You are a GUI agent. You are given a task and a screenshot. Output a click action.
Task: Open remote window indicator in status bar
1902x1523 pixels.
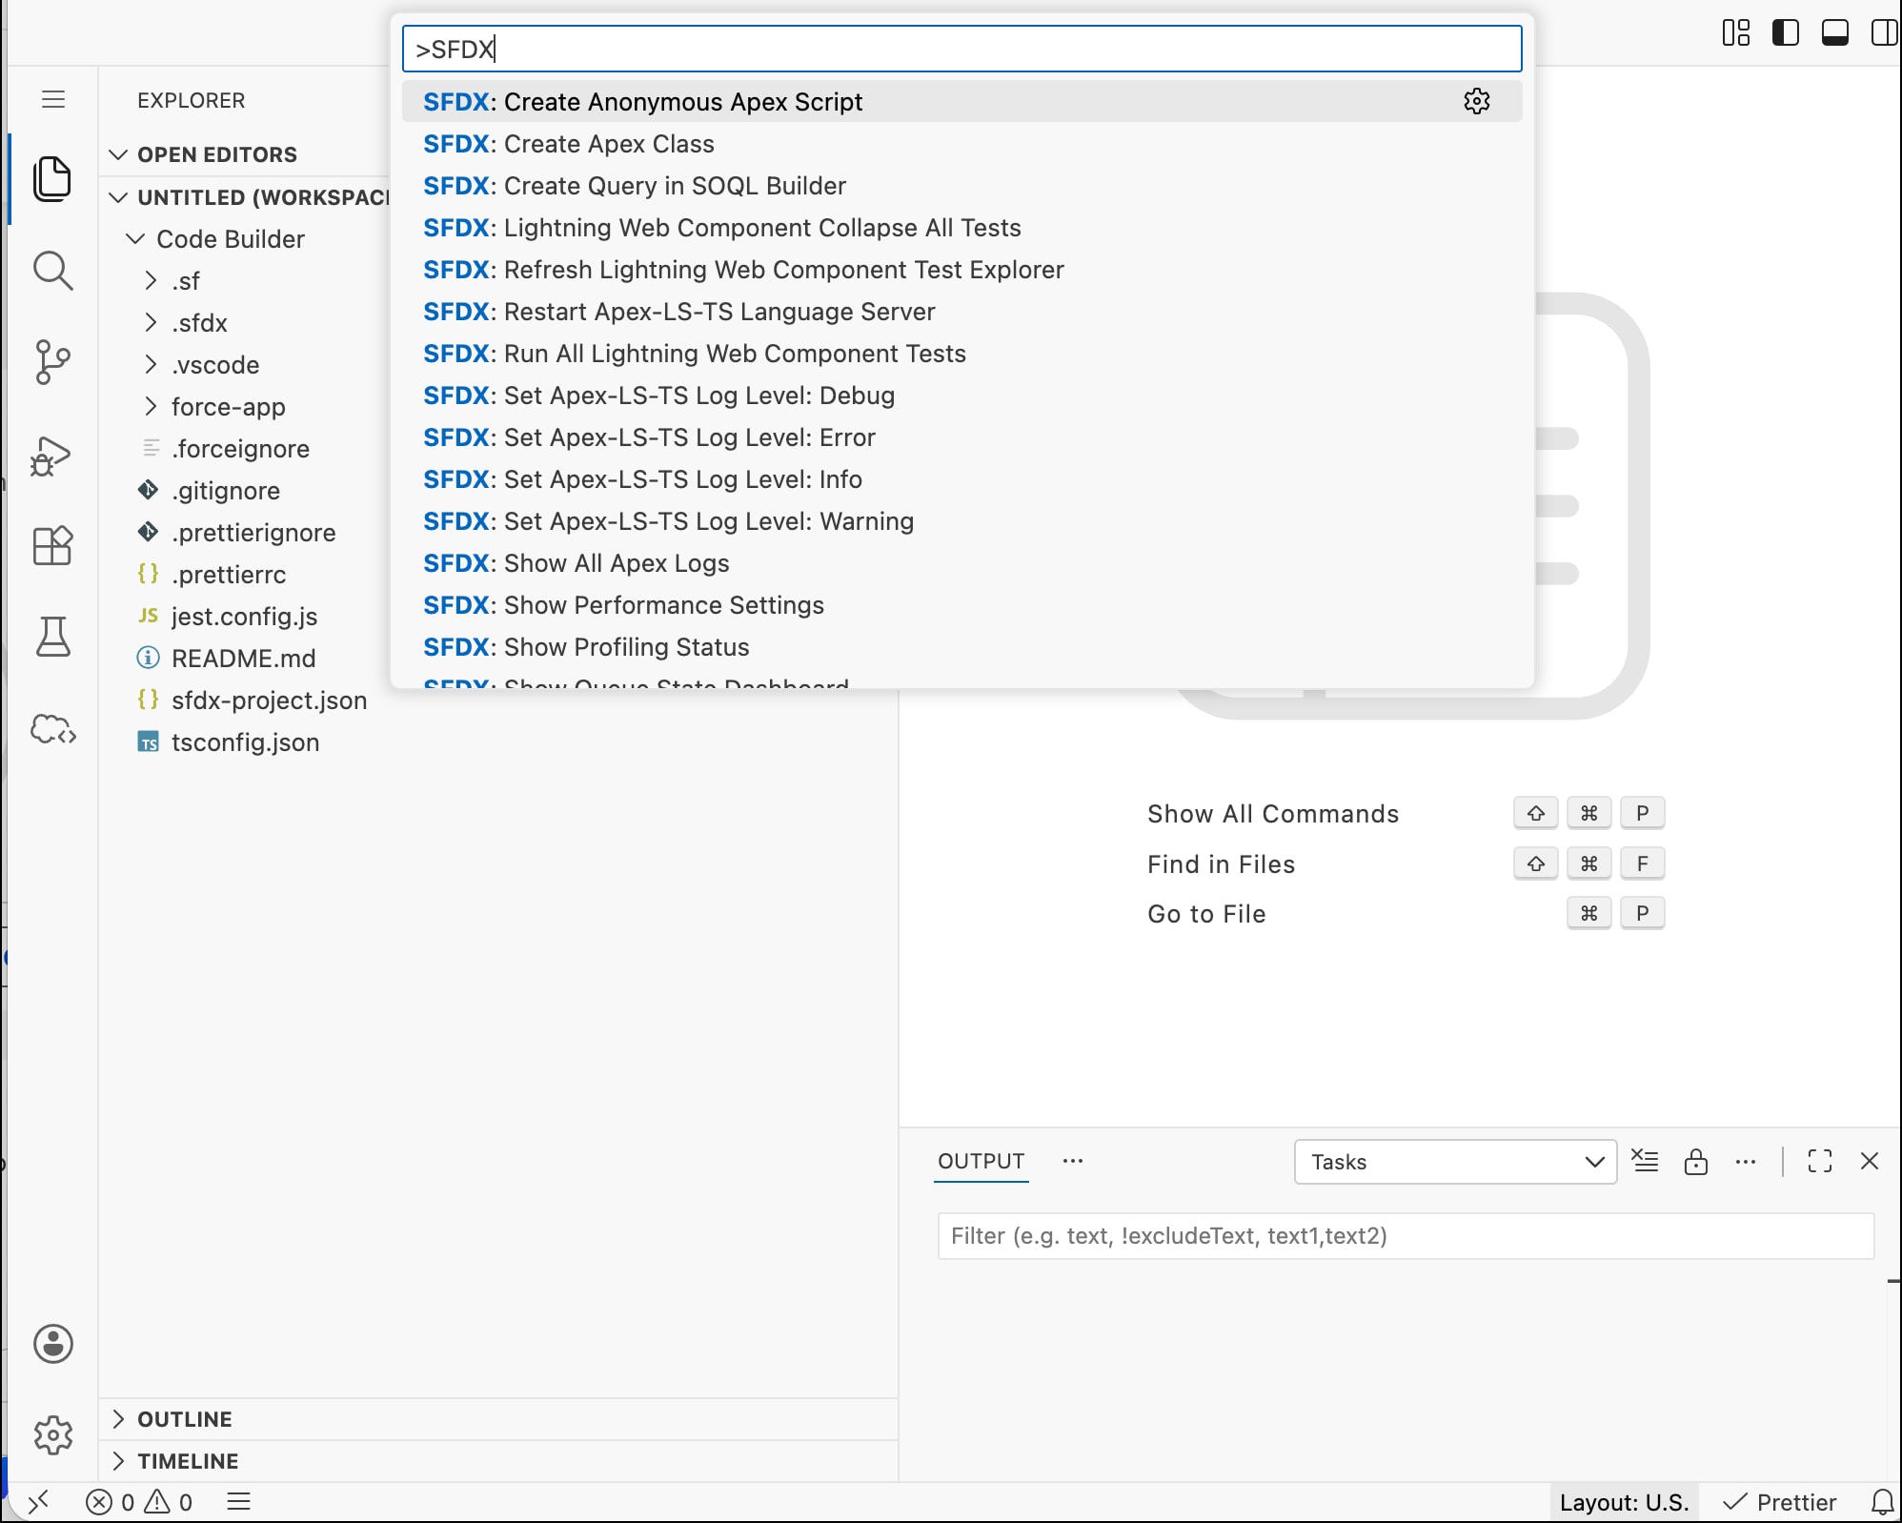coord(38,1502)
